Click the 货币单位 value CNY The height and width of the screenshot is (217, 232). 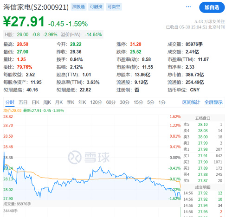195,90
